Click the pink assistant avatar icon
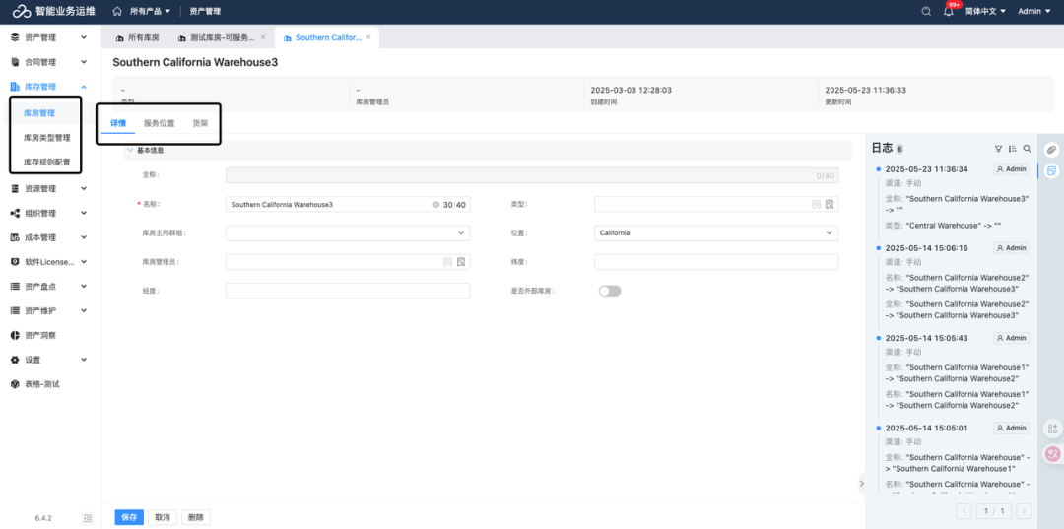1064x529 pixels. (x=1052, y=454)
